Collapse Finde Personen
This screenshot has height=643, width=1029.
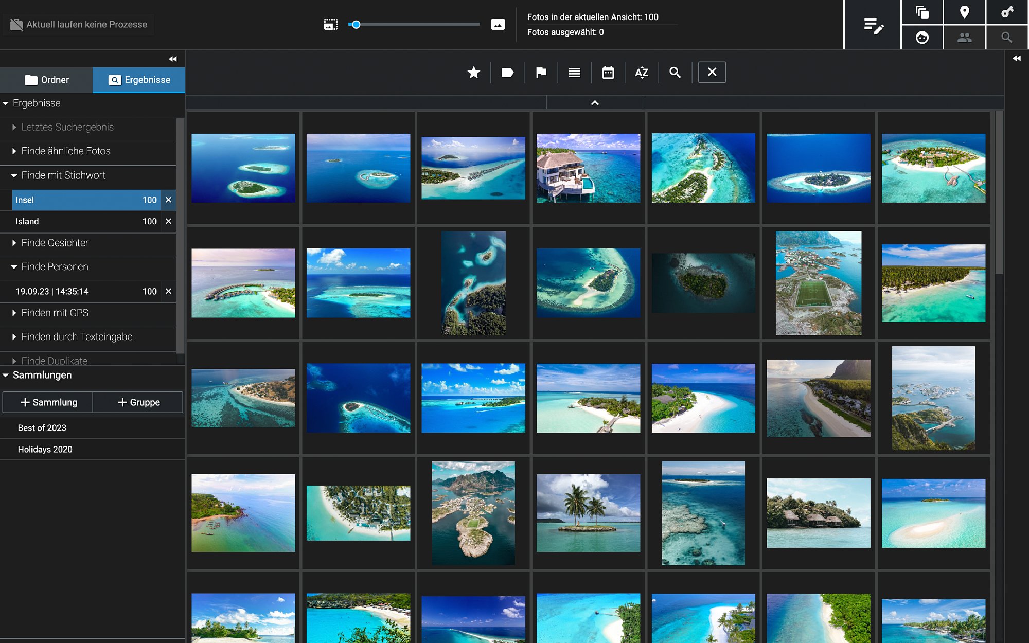click(14, 267)
